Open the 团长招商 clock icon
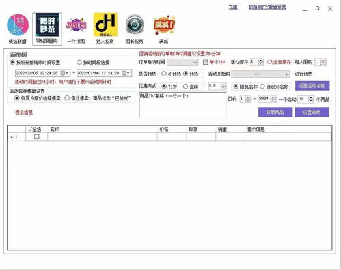This screenshot has width=341, height=270. (135, 25)
